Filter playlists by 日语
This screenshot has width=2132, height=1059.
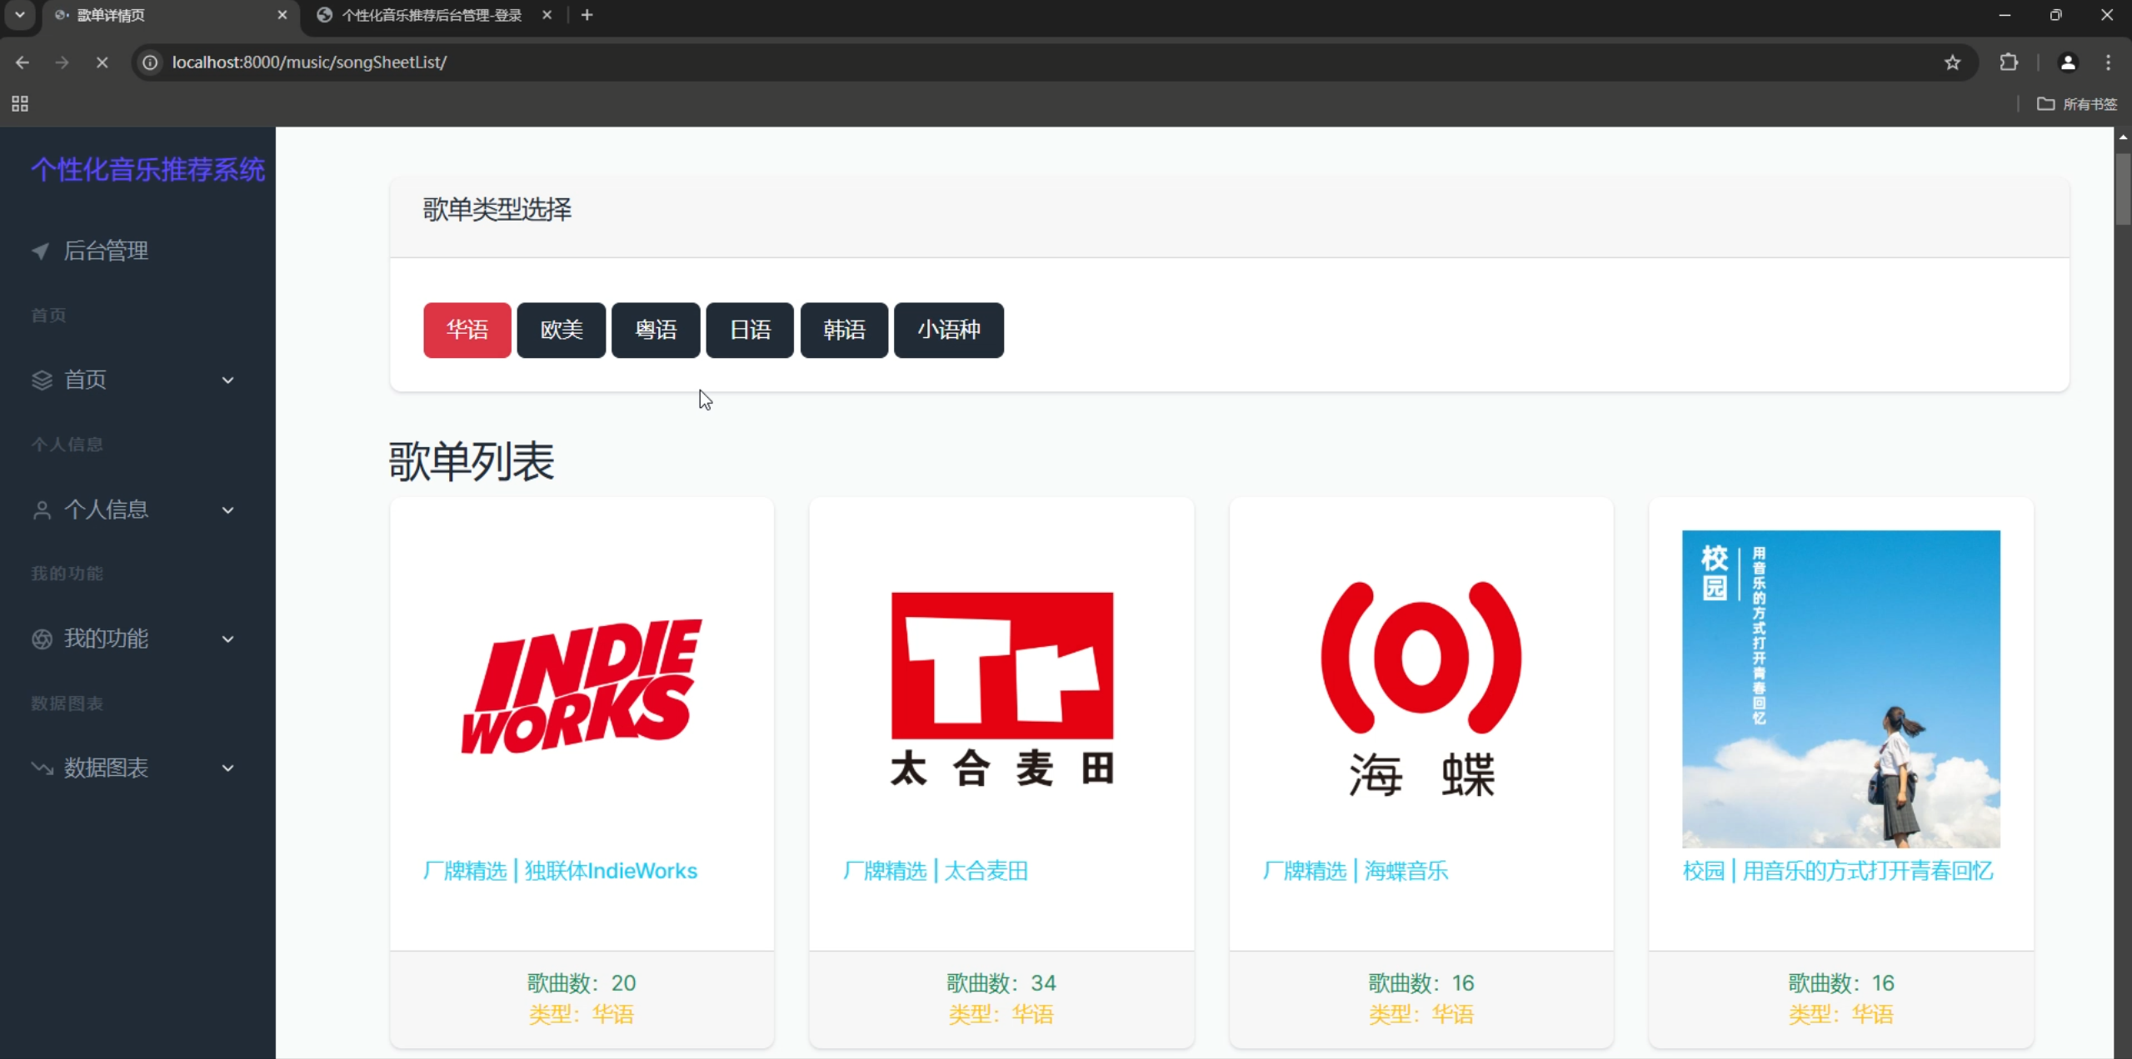750,331
